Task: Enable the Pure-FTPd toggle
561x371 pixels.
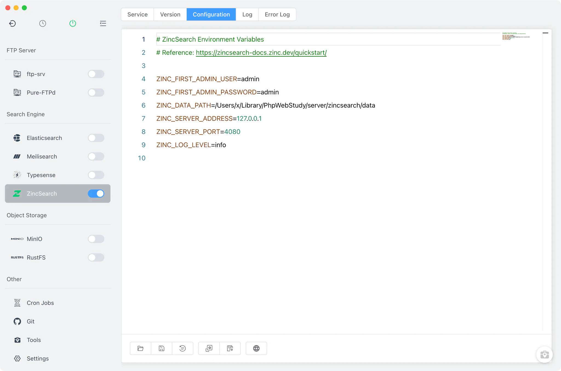Action: [96, 93]
